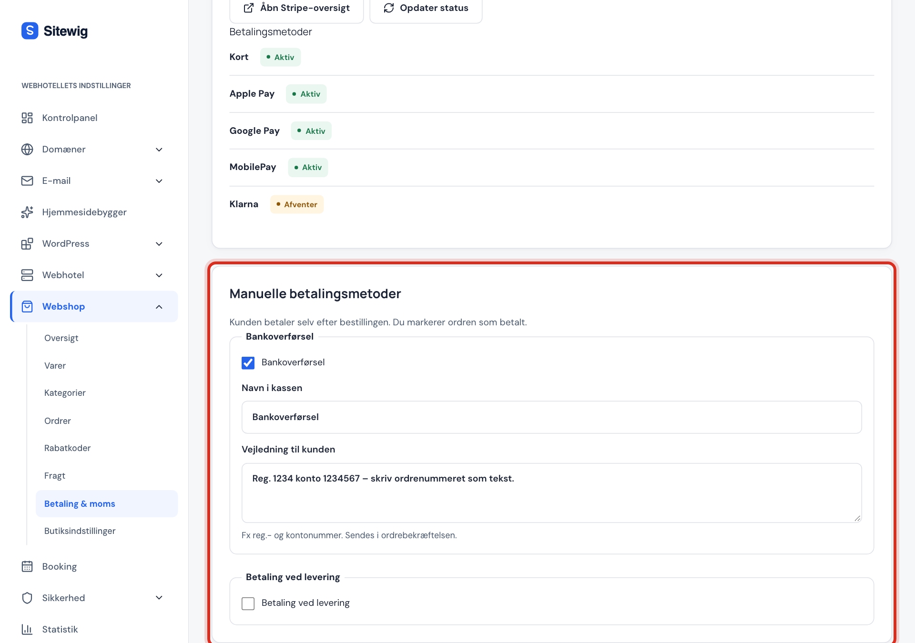Expand the Domæner menu chevron

point(159,150)
